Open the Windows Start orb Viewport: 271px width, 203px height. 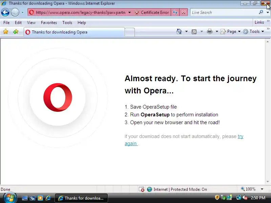(10, 198)
